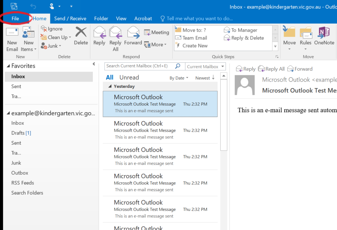Filter by Unread messages
The height and width of the screenshot is (230, 337).
(x=129, y=77)
